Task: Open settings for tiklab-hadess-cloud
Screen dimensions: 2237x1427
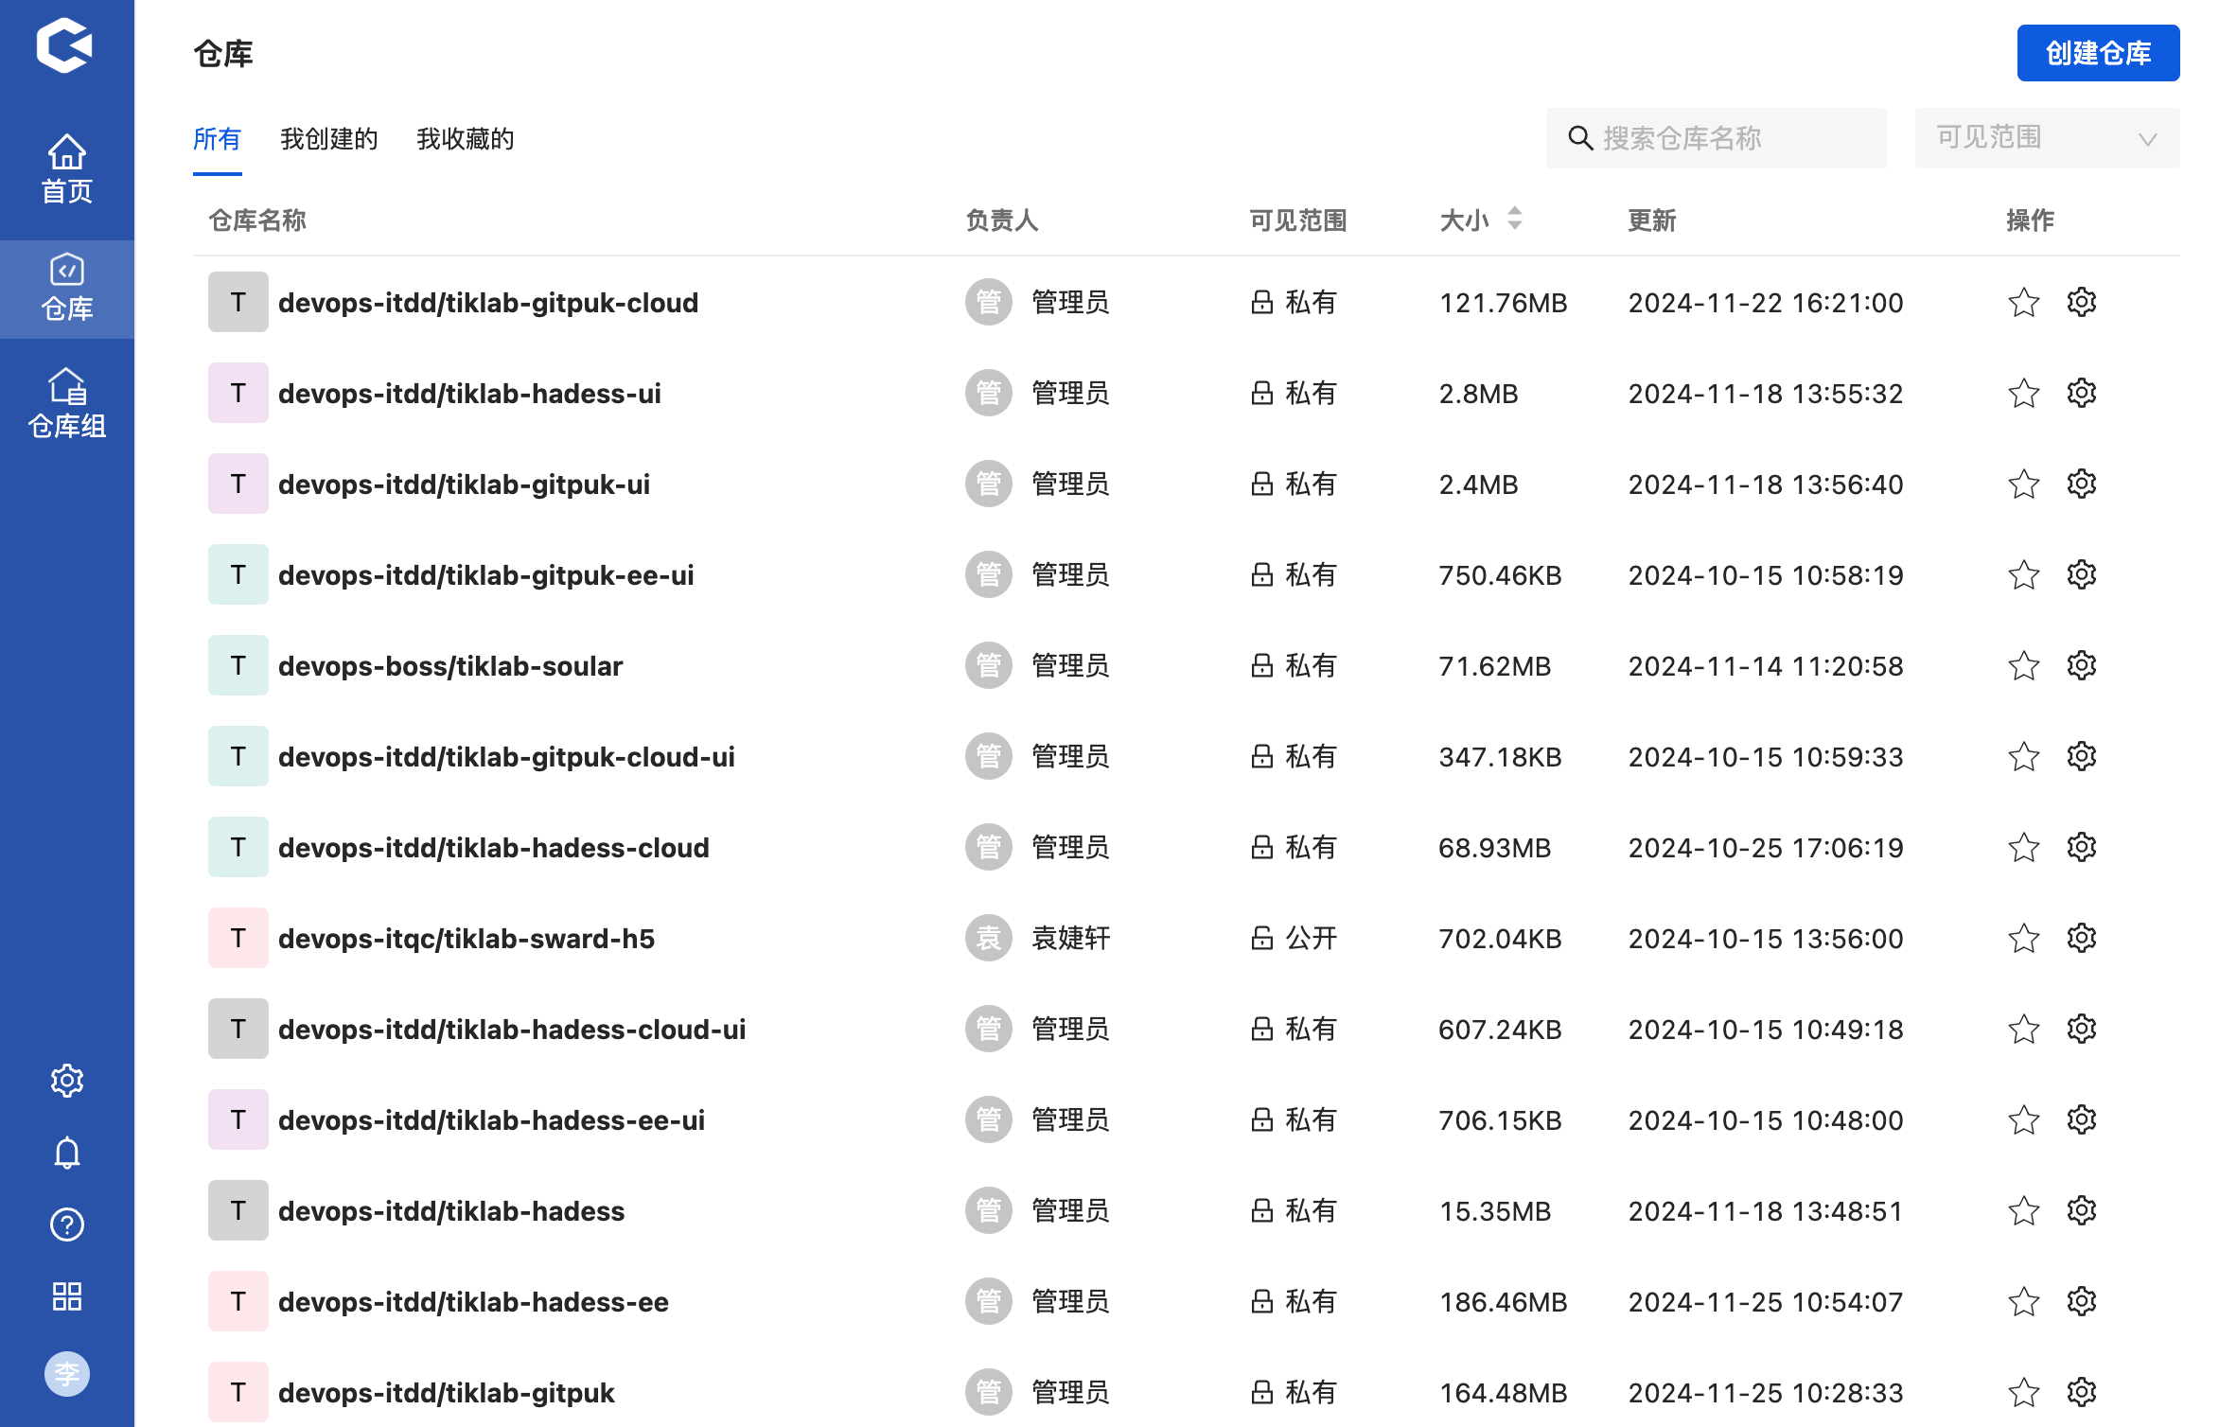Action: coord(2082,848)
